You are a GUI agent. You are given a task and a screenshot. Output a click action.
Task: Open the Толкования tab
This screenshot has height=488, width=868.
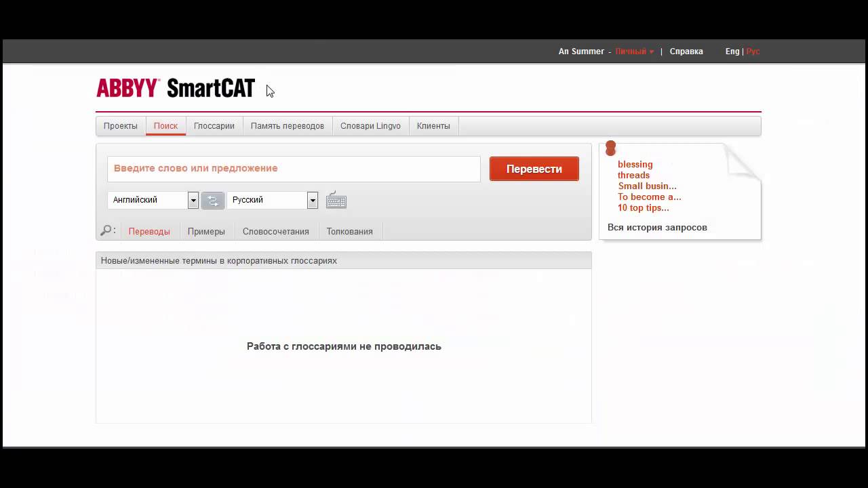click(350, 232)
